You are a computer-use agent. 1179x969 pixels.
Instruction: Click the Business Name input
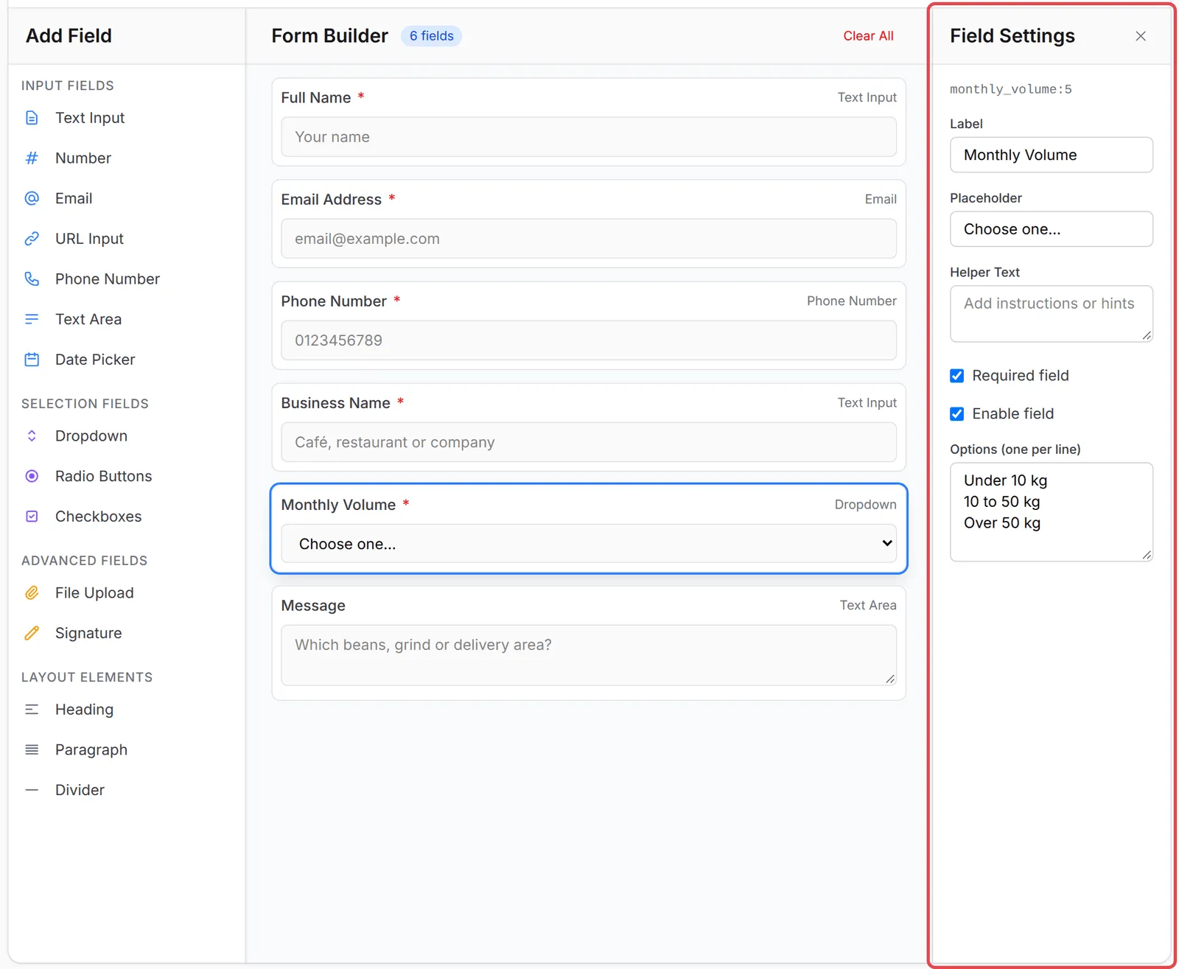click(x=589, y=442)
